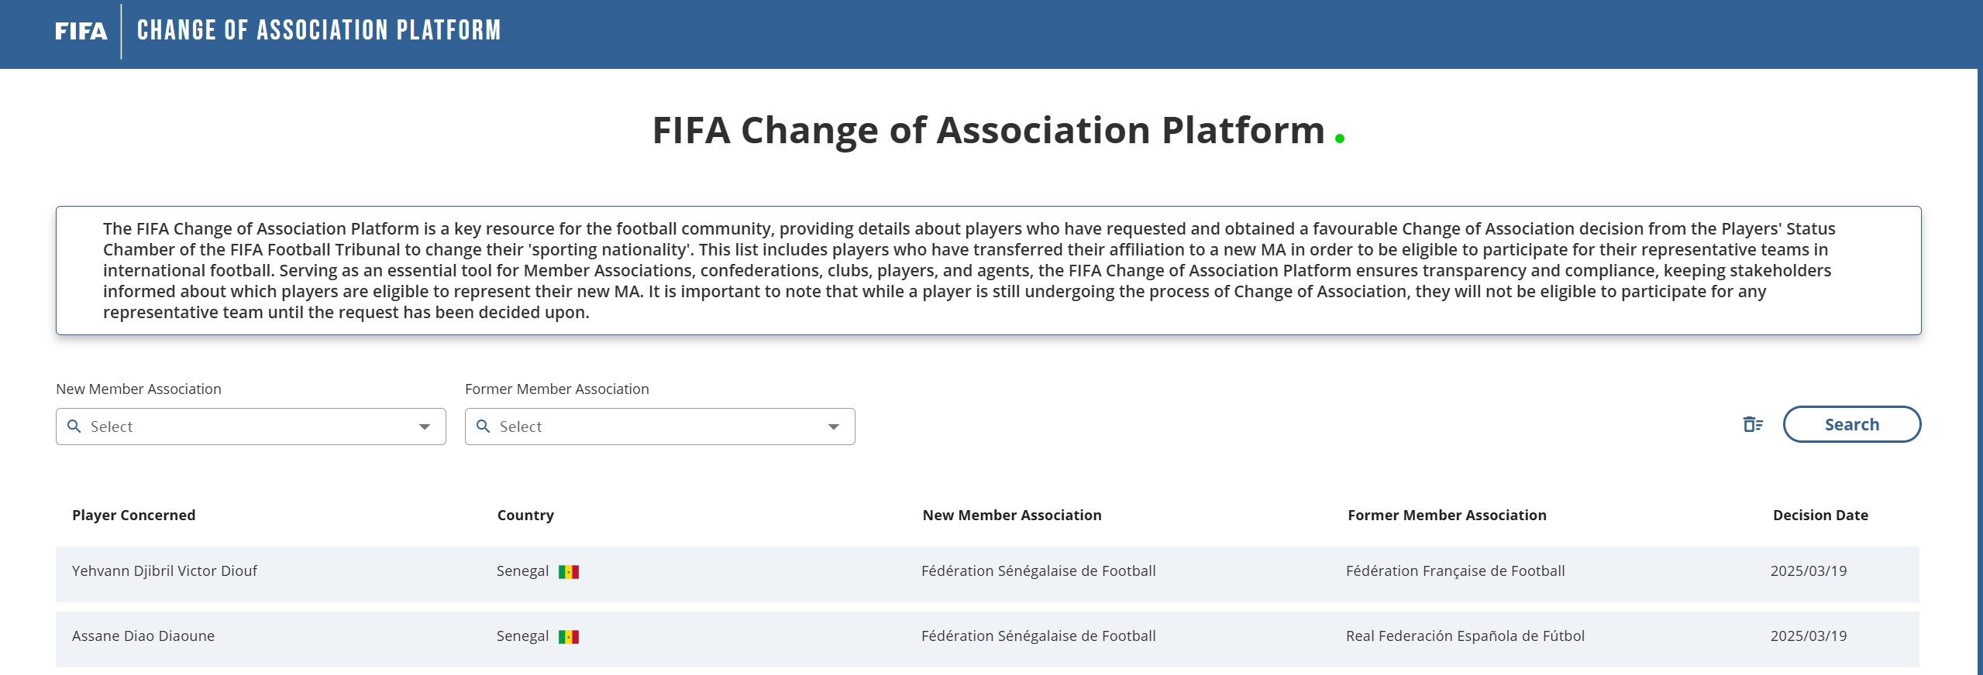Click search magnifier in New Member Association field

pyautogui.click(x=74, y=427)
